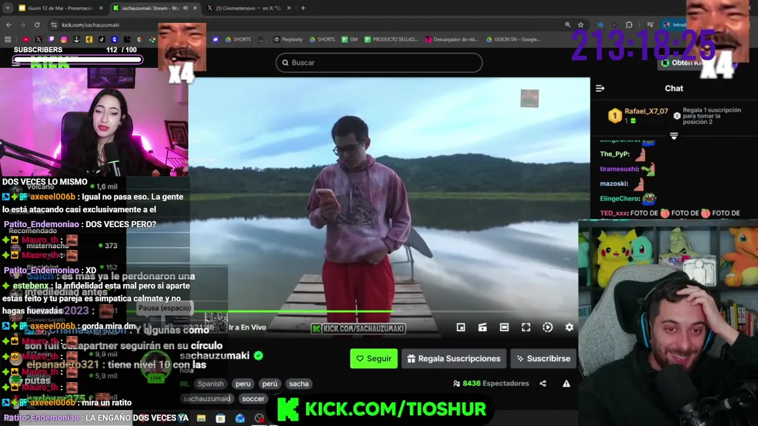Click Regala Suscripciones button
Screen dimensions: 758x426
[454, 359]
